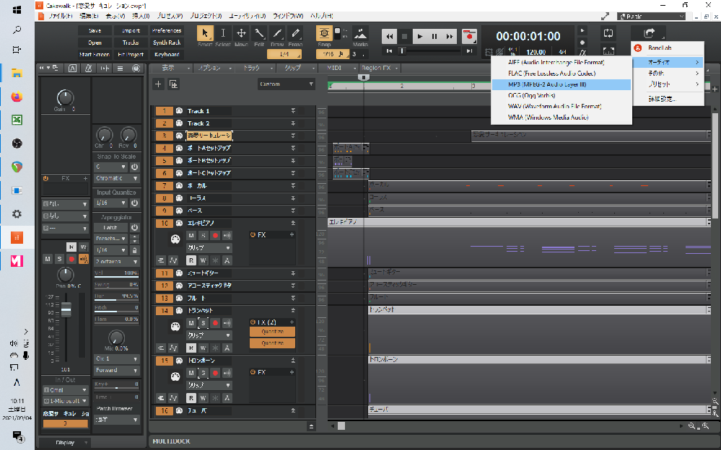The image size is (721, 450).
Task: Click the Now Time marker on the ruler
Action: pos(363,78)
